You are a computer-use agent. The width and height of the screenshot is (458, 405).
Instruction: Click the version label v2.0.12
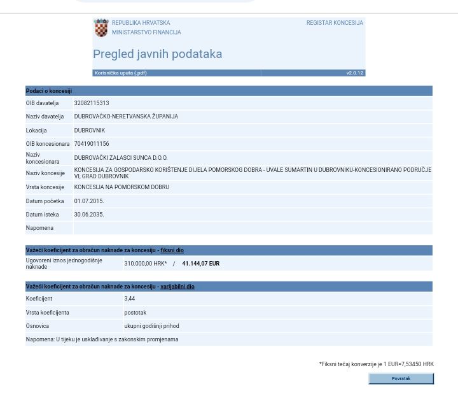coord(354,73)
